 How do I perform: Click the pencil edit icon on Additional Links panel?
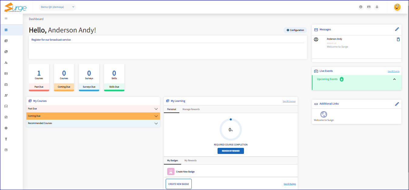click(x=397, y=104)
